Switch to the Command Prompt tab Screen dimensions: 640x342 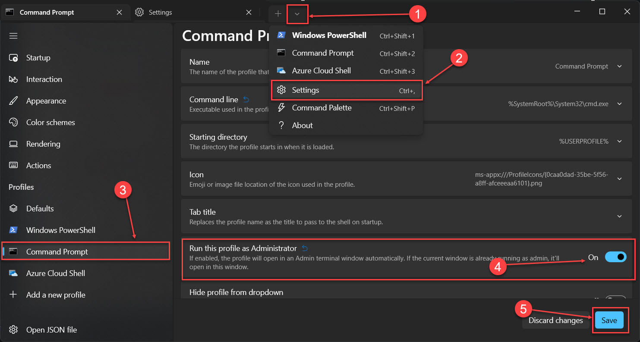tap(65, 13)
